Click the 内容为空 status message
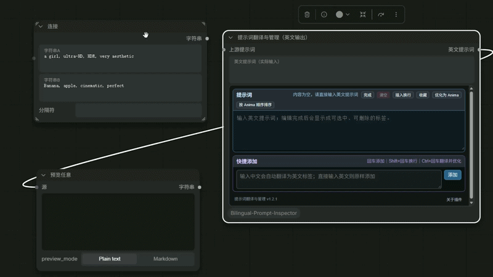This screenshot has height=277, width=493. coord(325,95)
